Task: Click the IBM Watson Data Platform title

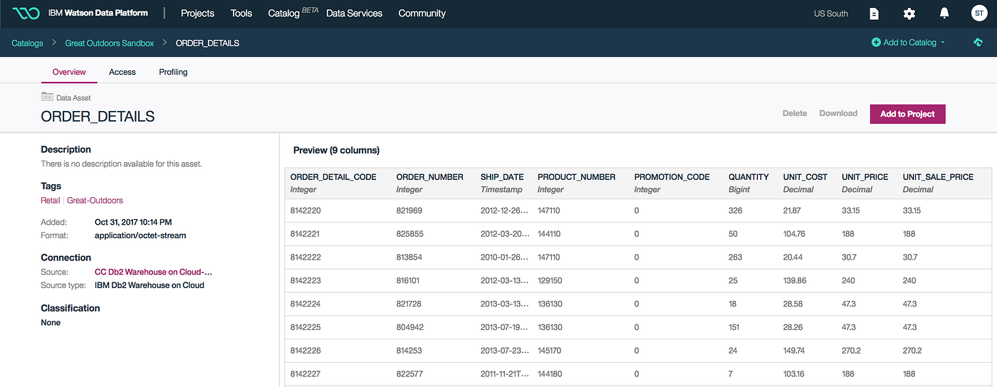Action: pos(98,14)
